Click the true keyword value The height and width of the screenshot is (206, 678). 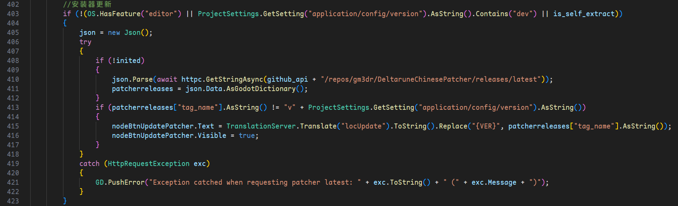coord(247,135)
